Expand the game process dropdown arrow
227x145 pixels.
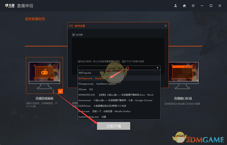click(157, 68)
